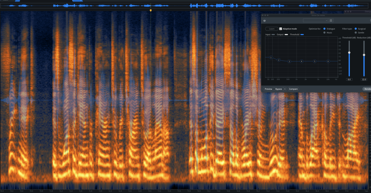Click the Render button

pyautogui.click(x=367, y=89)
